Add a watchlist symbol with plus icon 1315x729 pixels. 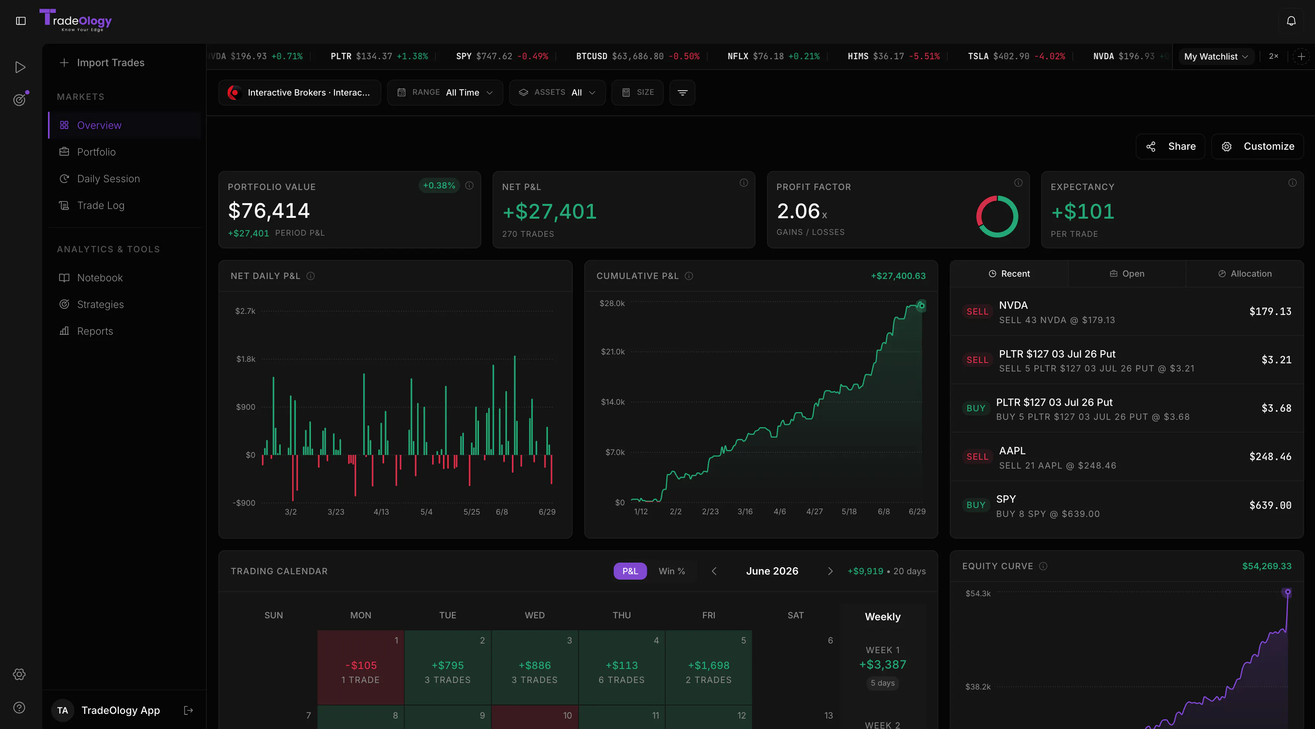coord(1301,56)
